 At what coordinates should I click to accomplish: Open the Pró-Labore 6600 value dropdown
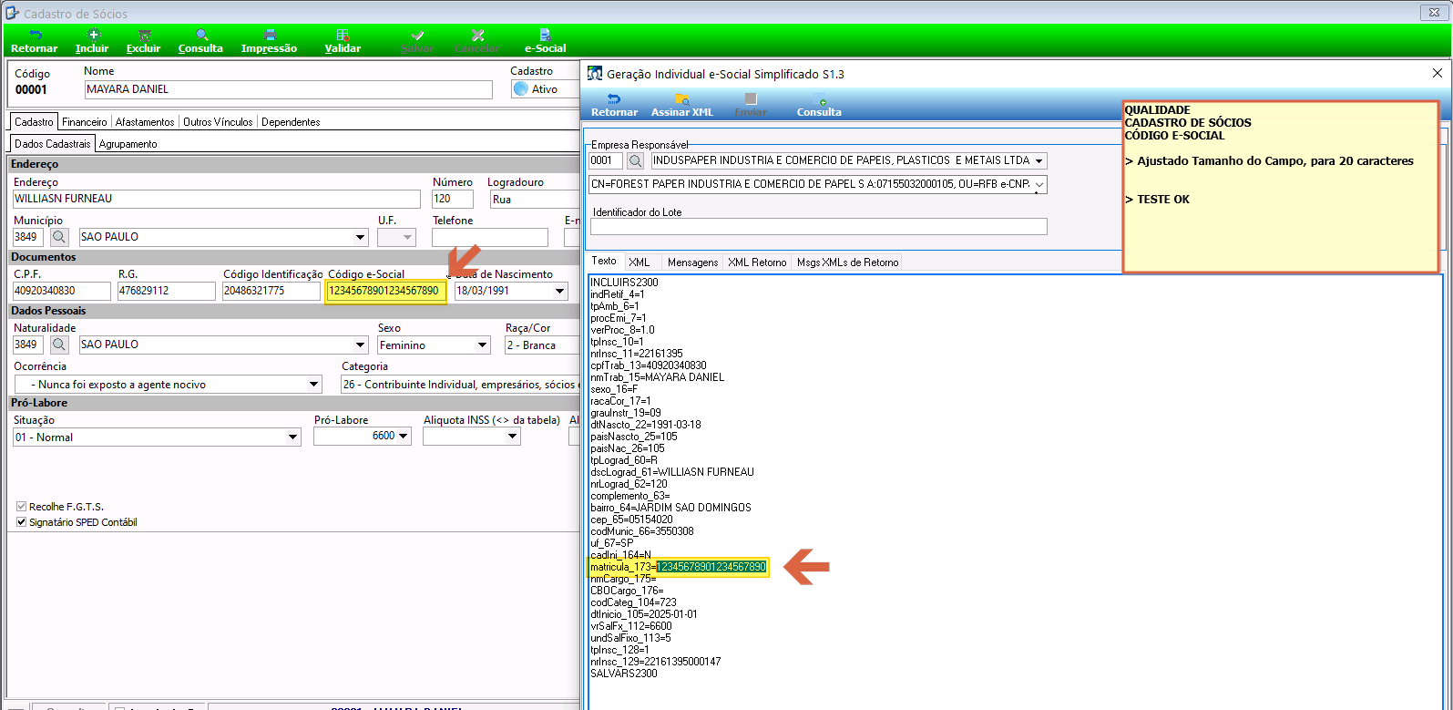click(x=404, y=437)
